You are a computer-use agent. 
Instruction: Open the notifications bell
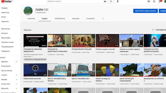click(x=160, y=2)
